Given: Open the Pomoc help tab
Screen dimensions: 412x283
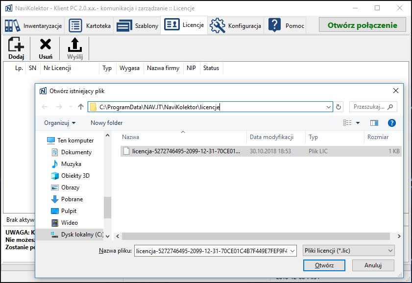Looking at the screenshot, I should (286, 25).
